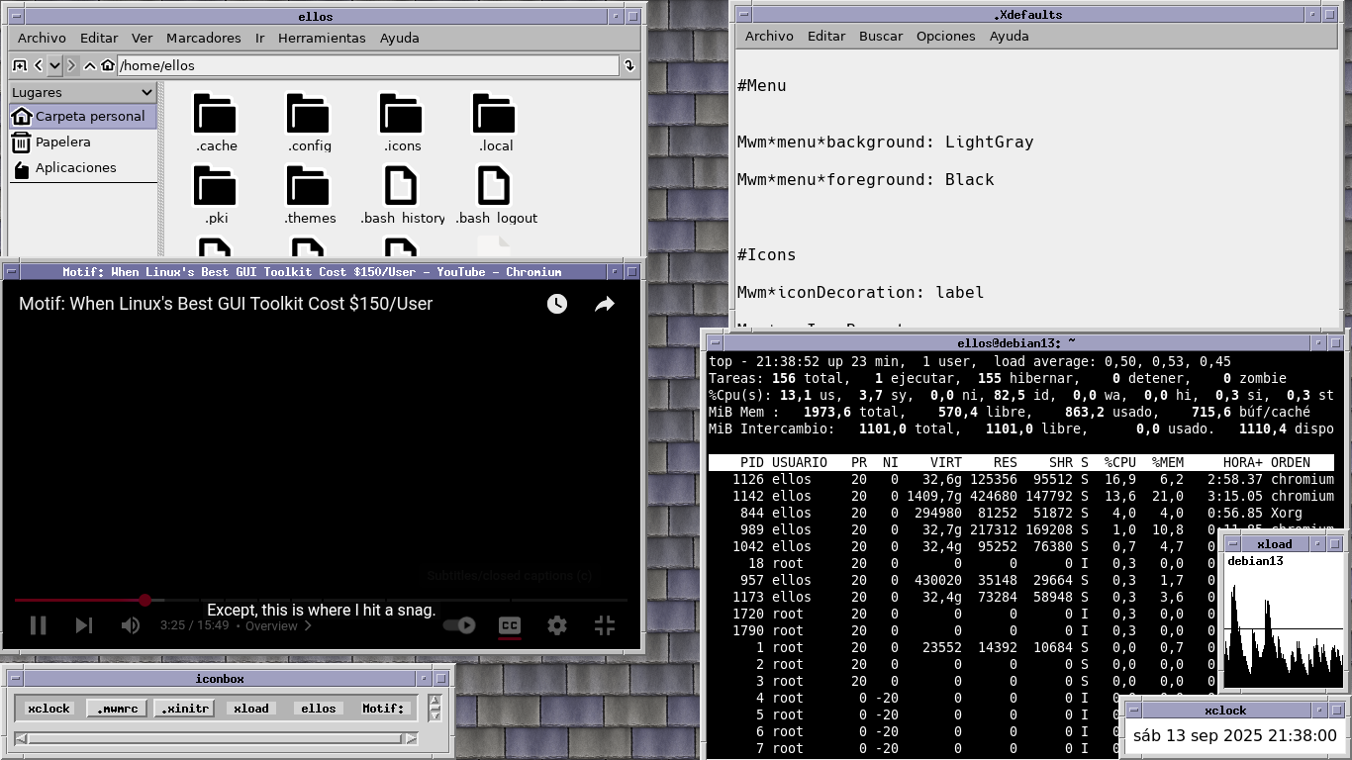The image size is (1352, 760).
Task: Open YouTube player settings gear
Action: tap(557, 625)
